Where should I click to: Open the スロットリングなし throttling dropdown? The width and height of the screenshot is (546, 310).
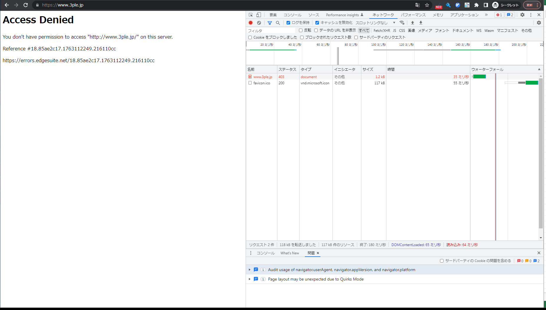375,23
